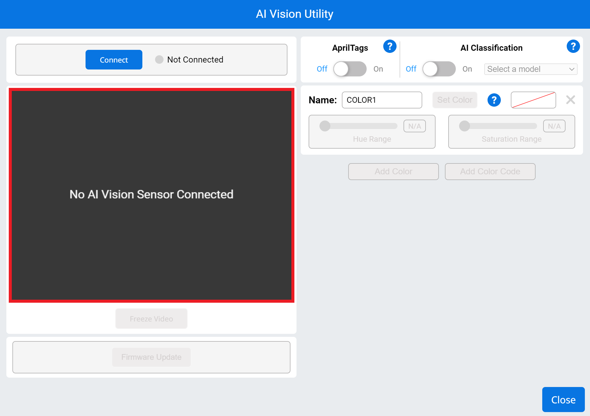Click the COLOR1 color swatch
590x416 pixels.
(533, 100)
